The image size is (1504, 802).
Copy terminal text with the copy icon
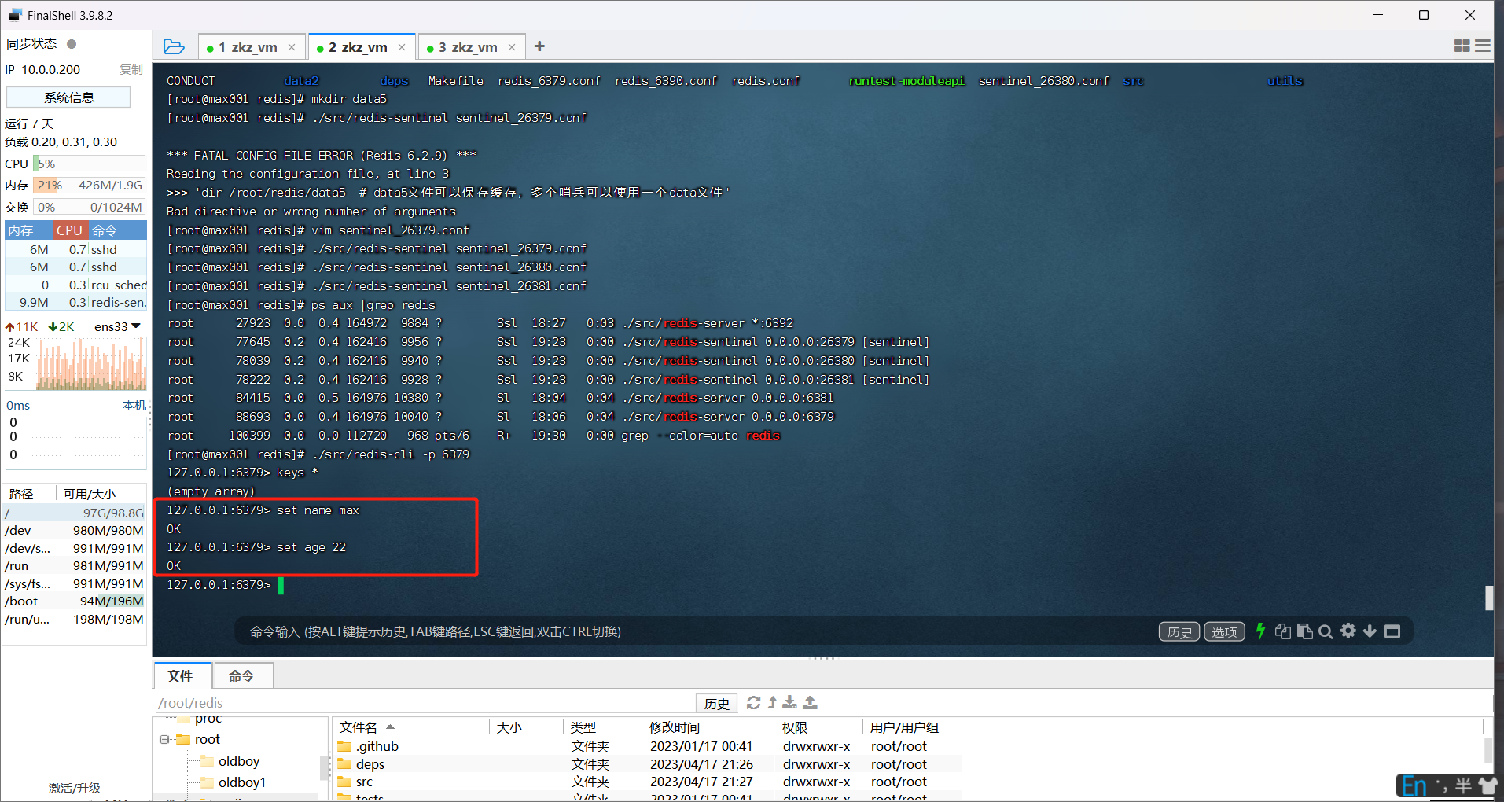point(1282,631)
